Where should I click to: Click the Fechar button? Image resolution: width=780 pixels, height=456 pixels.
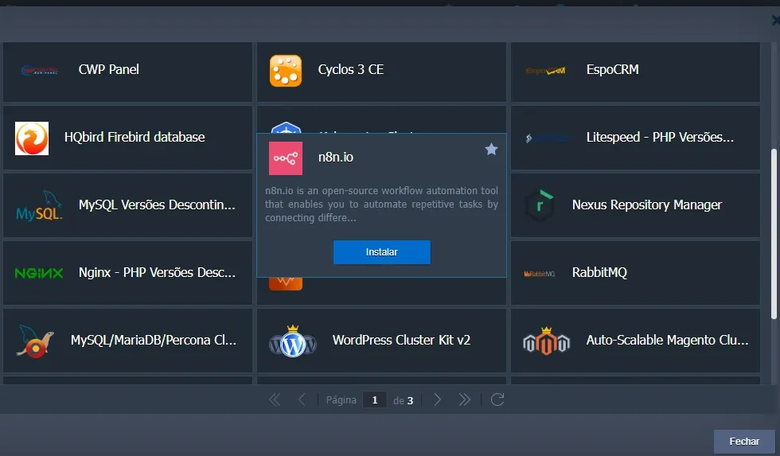pyautogui.click(x=743, y=441)
